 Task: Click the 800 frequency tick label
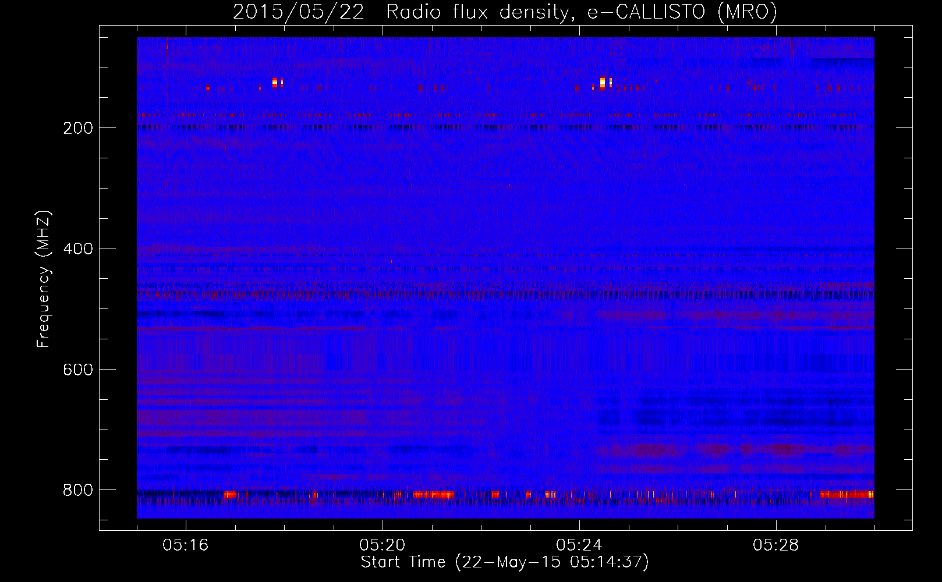coord(78,490)
